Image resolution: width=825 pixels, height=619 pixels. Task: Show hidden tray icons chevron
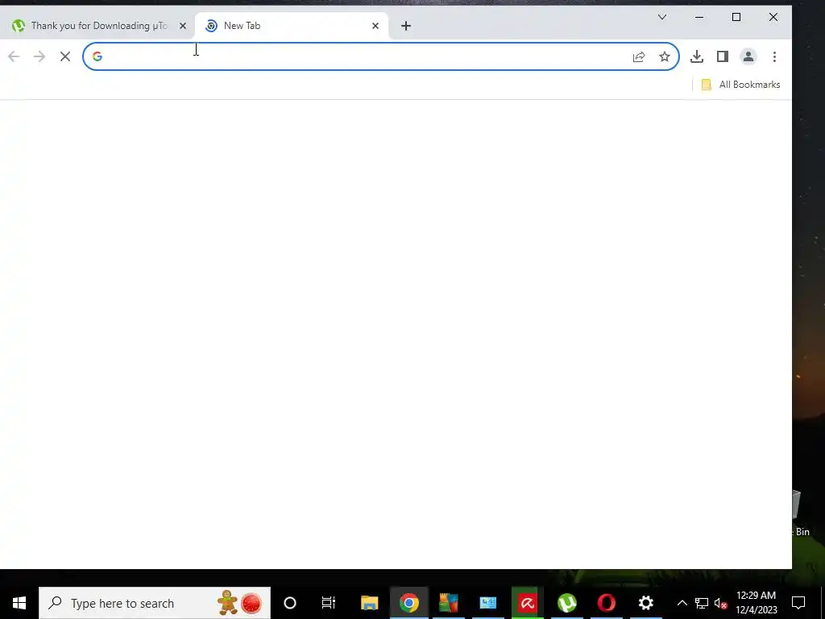pos(682,603)
